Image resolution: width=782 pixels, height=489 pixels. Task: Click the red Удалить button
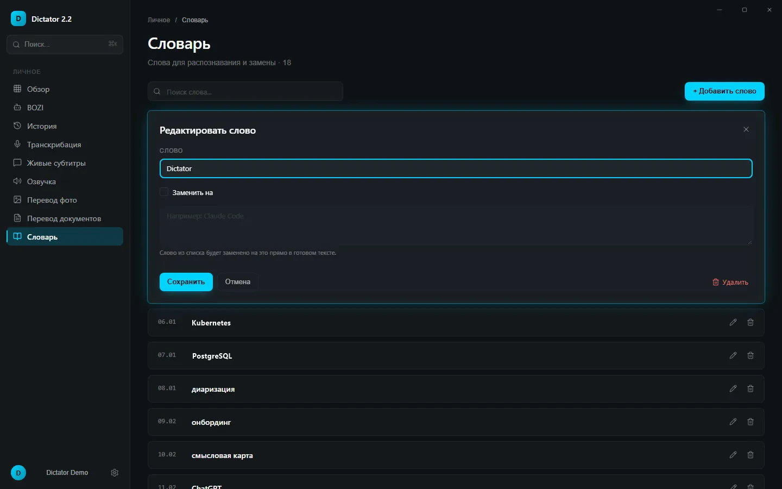(730, 282)
